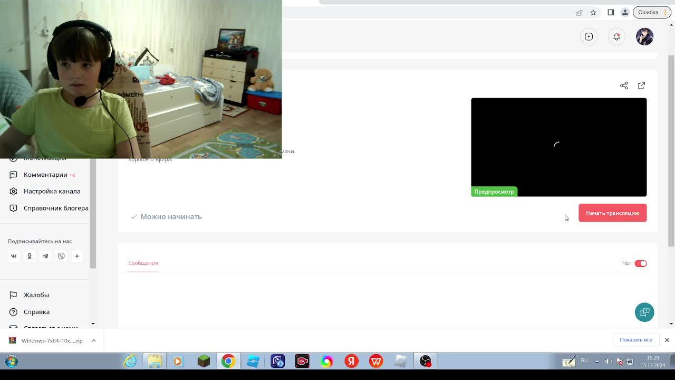Toggle the browser side panel icon

pyautogui.click(x=611, y=12)
